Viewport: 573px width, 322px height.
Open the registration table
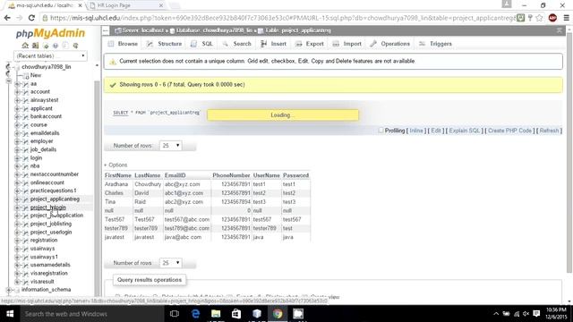point(44,241)
